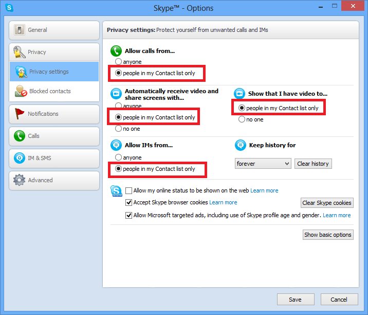Click the IM & SMS chat bubble icon
This screenshot has width=368, height=315.
(x=20, y=158)
